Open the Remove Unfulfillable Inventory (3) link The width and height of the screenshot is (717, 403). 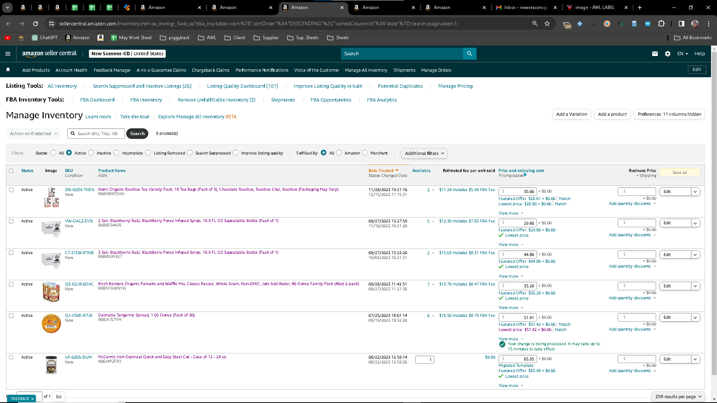[217, 100]
